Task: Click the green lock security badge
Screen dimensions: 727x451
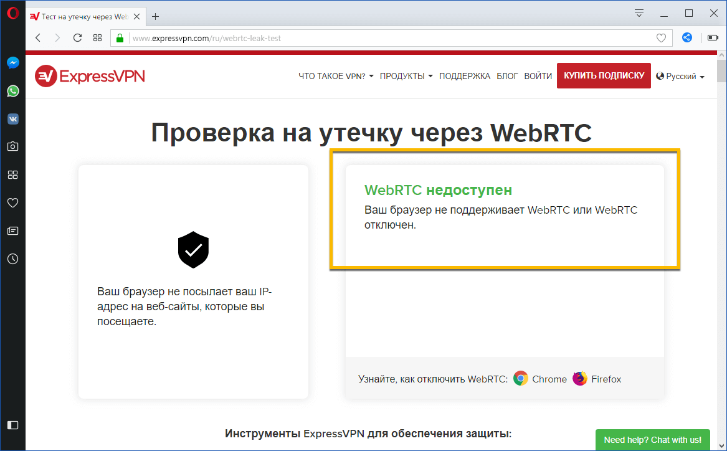Action: (x=119, y=37)
